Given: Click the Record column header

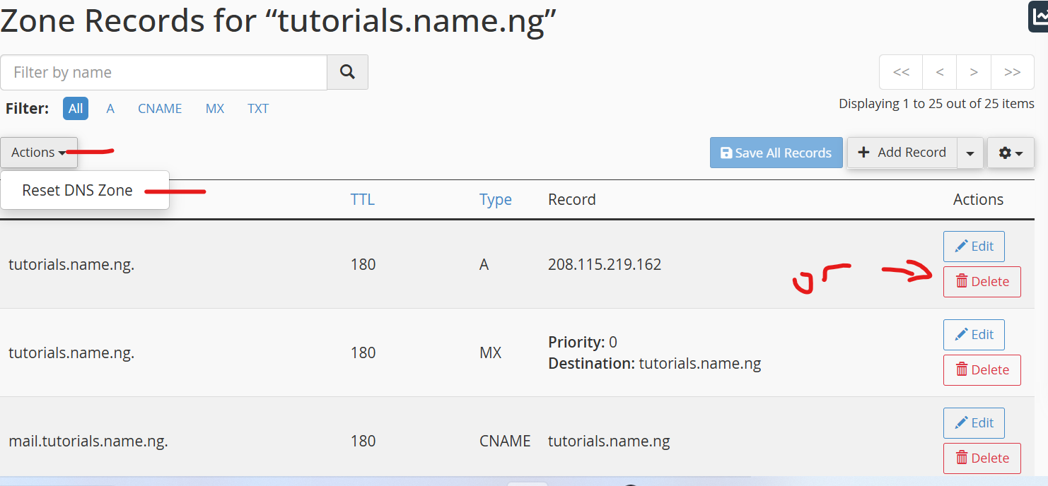Looking at the screenshot, I should [572, 199].
